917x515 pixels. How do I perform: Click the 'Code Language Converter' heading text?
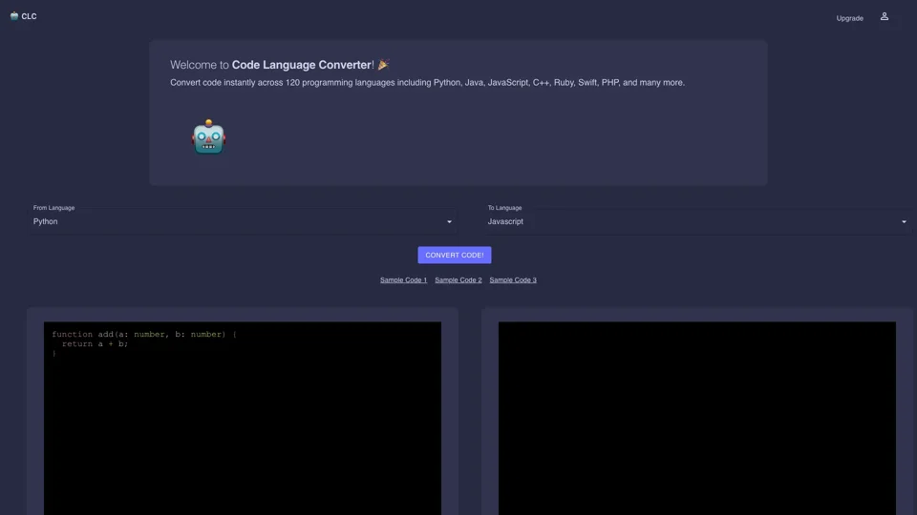[302, 65]
